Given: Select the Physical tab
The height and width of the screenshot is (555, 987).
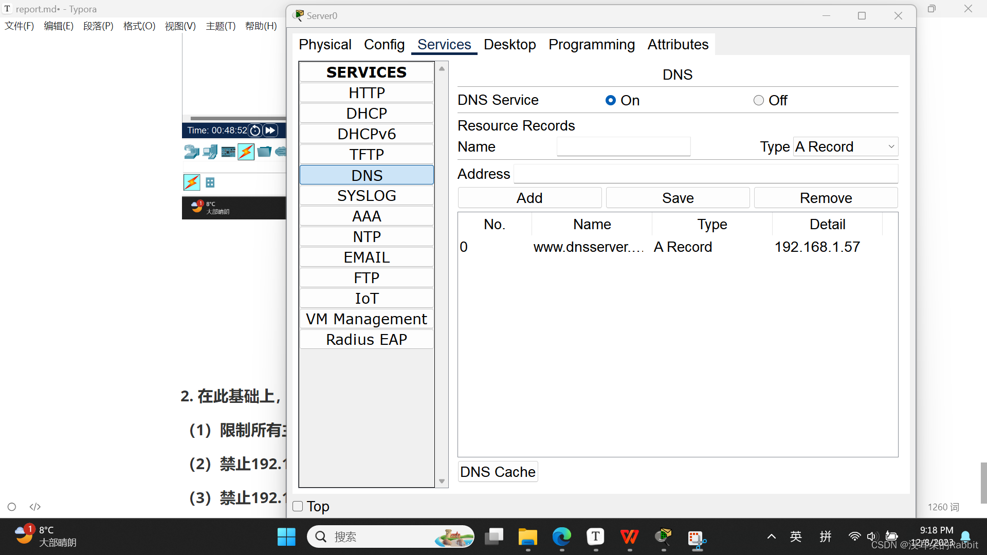Looking at the screenshot, I should [325, 44].
